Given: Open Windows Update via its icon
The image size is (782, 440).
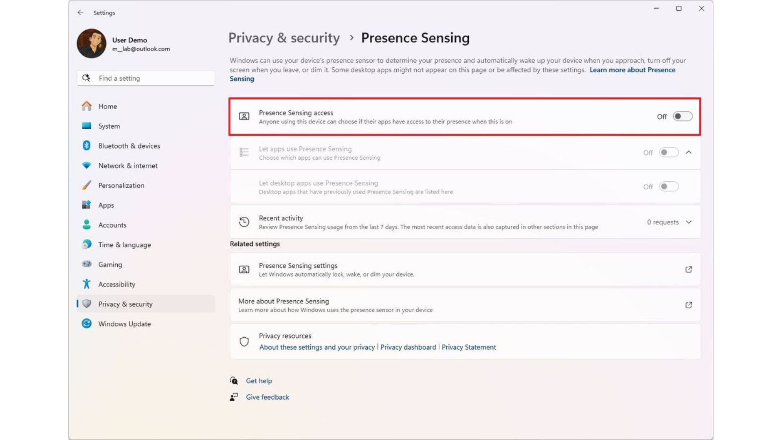Looking at the screenshot, I should [x=86, y=323].
